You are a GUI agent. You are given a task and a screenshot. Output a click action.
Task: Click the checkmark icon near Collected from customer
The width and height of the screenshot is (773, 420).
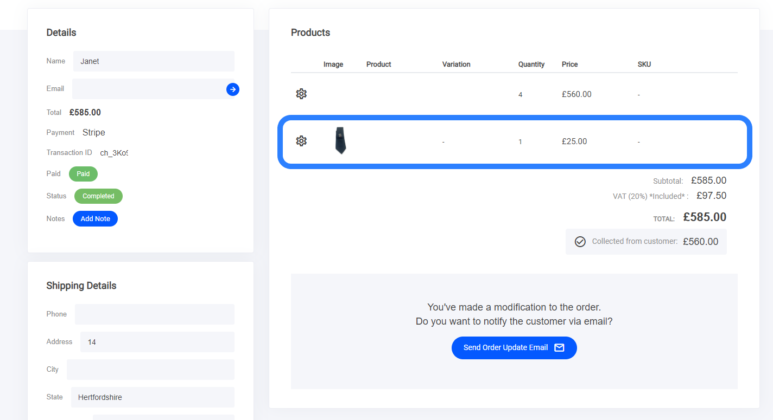pos(580,242)
